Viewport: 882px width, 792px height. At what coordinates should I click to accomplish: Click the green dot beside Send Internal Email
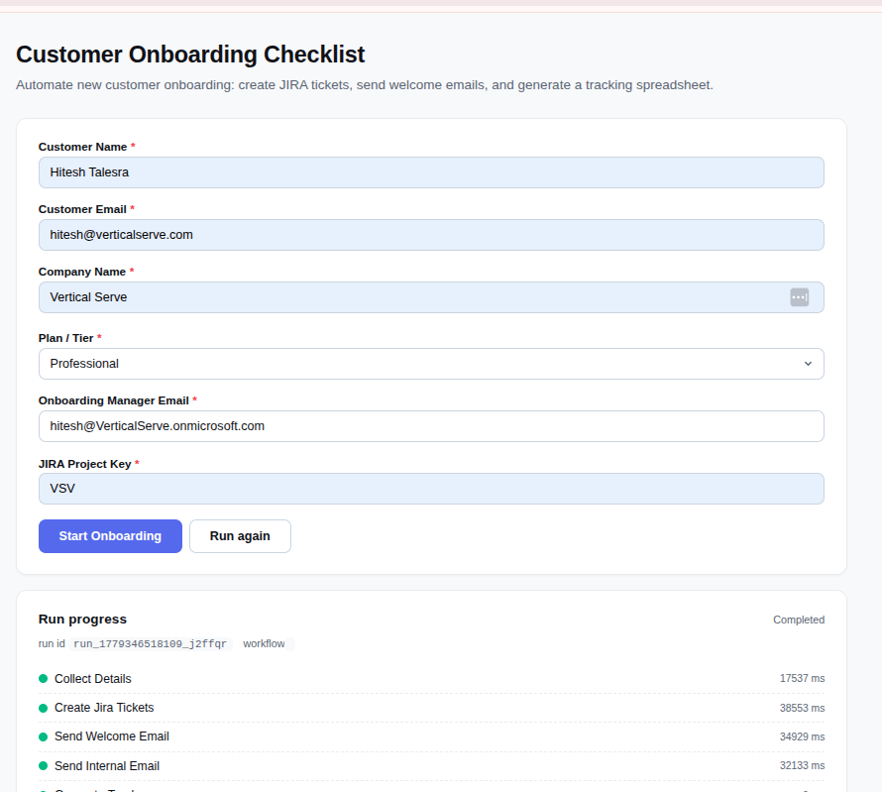point(43,765)
